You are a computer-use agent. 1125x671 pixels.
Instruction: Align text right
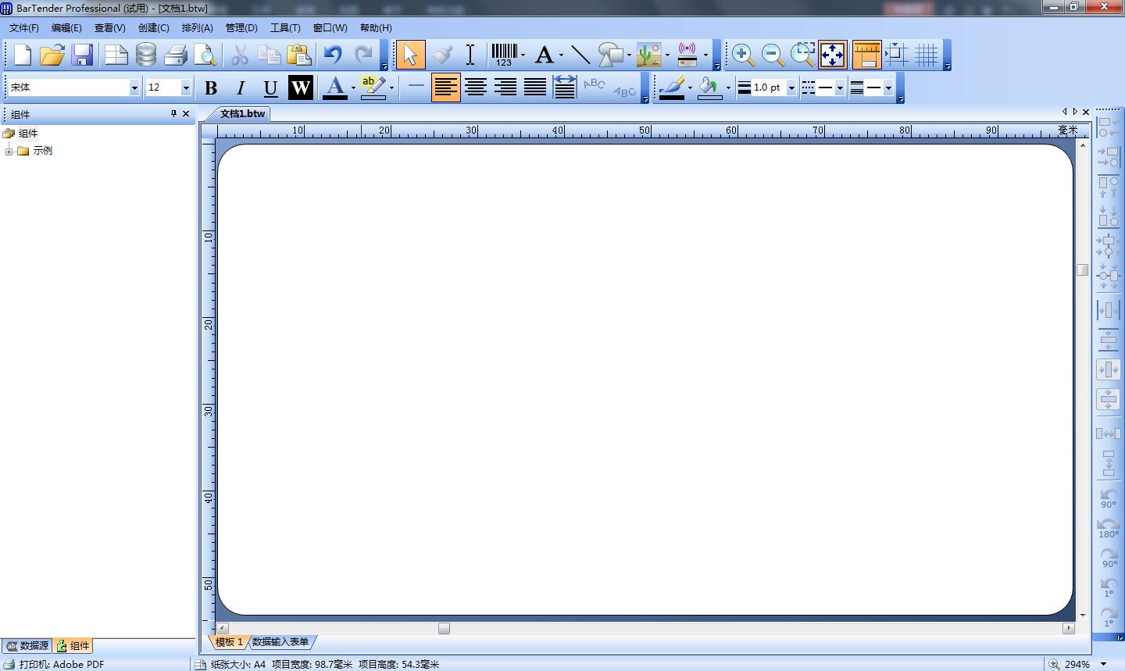coord(505,87)
